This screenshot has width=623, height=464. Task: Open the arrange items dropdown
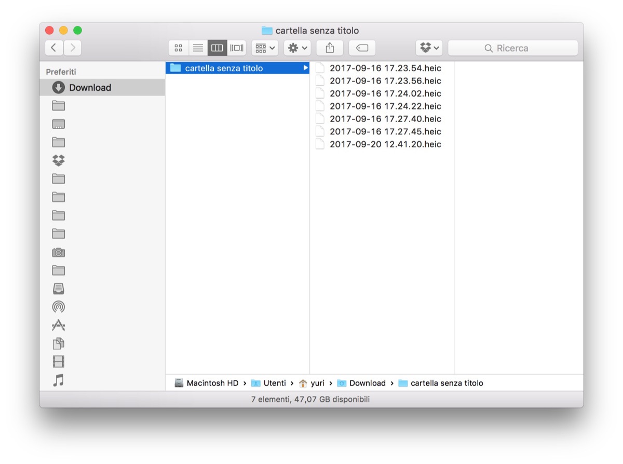click(x=265, y=48)
